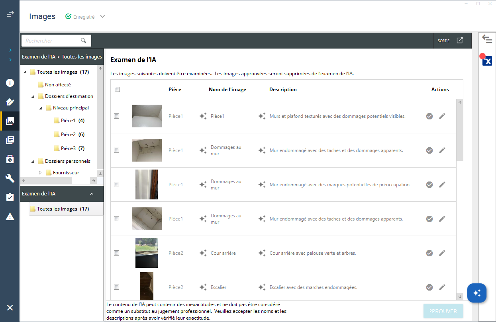
Task: Click the Pièce column header
Action: [x=175, y=90]
